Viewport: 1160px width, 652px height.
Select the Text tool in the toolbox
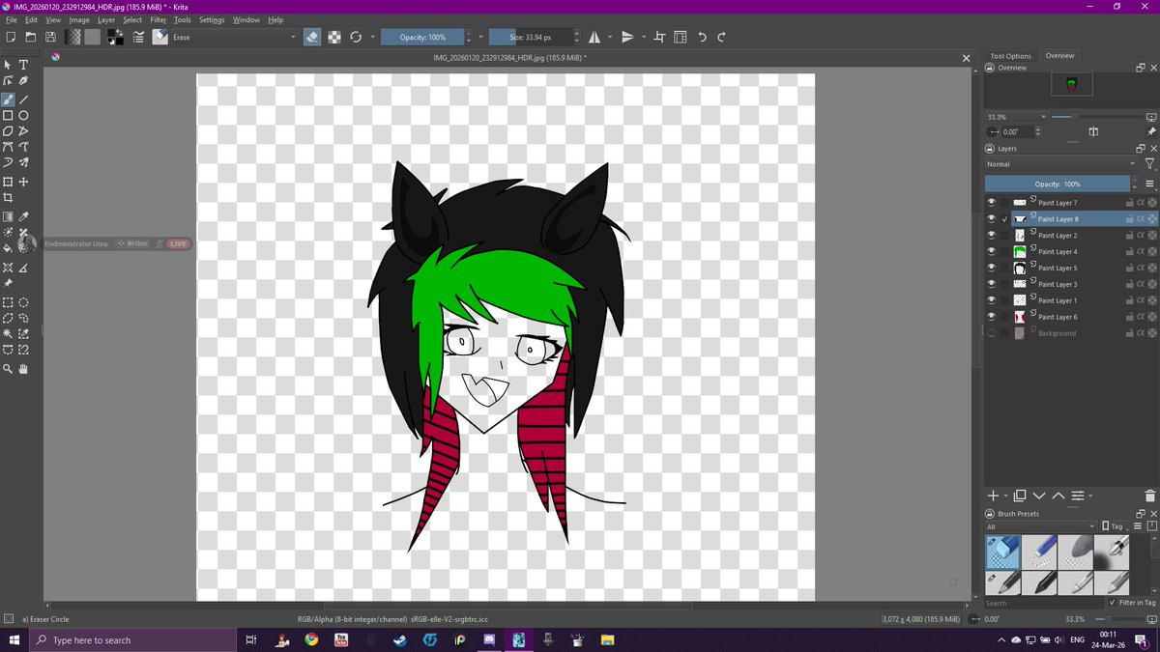coord(24,65)
